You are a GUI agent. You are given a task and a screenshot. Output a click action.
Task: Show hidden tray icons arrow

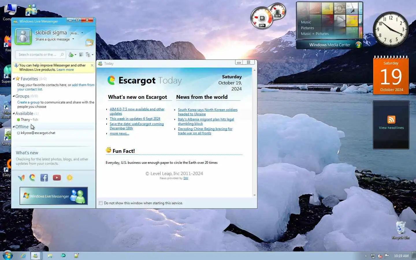coord(366,256)
